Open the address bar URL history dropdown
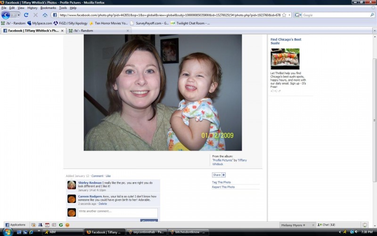 [289, 15]
